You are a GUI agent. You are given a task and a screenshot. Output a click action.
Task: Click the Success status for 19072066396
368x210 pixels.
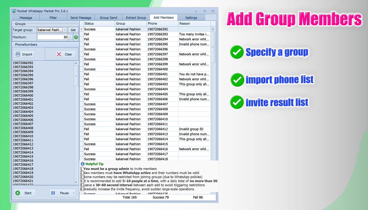point(99,49)
